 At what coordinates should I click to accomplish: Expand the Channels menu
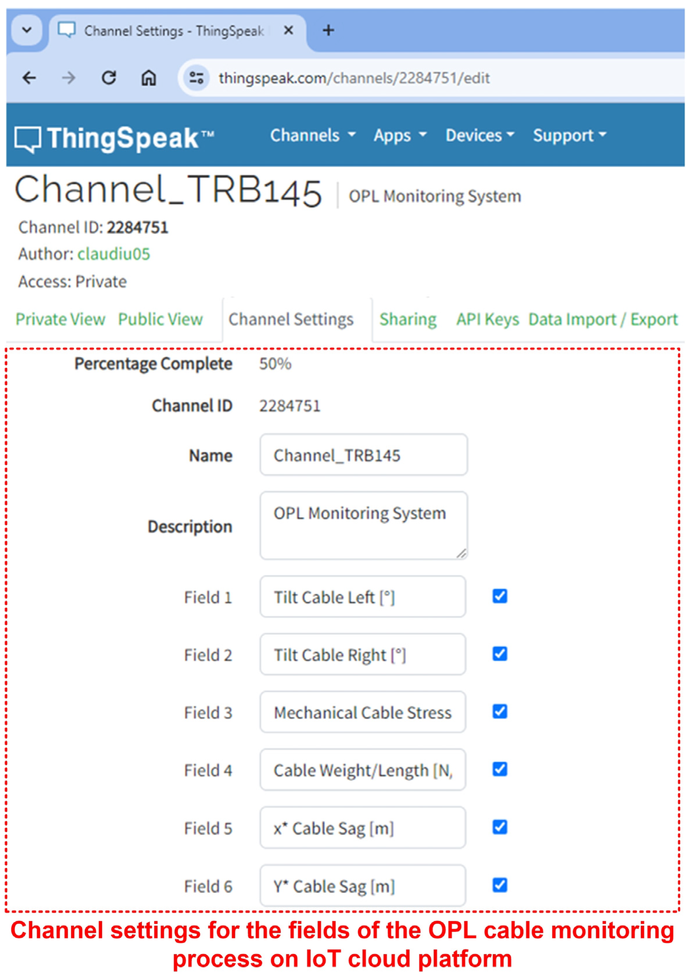click(x=312, y=136)
